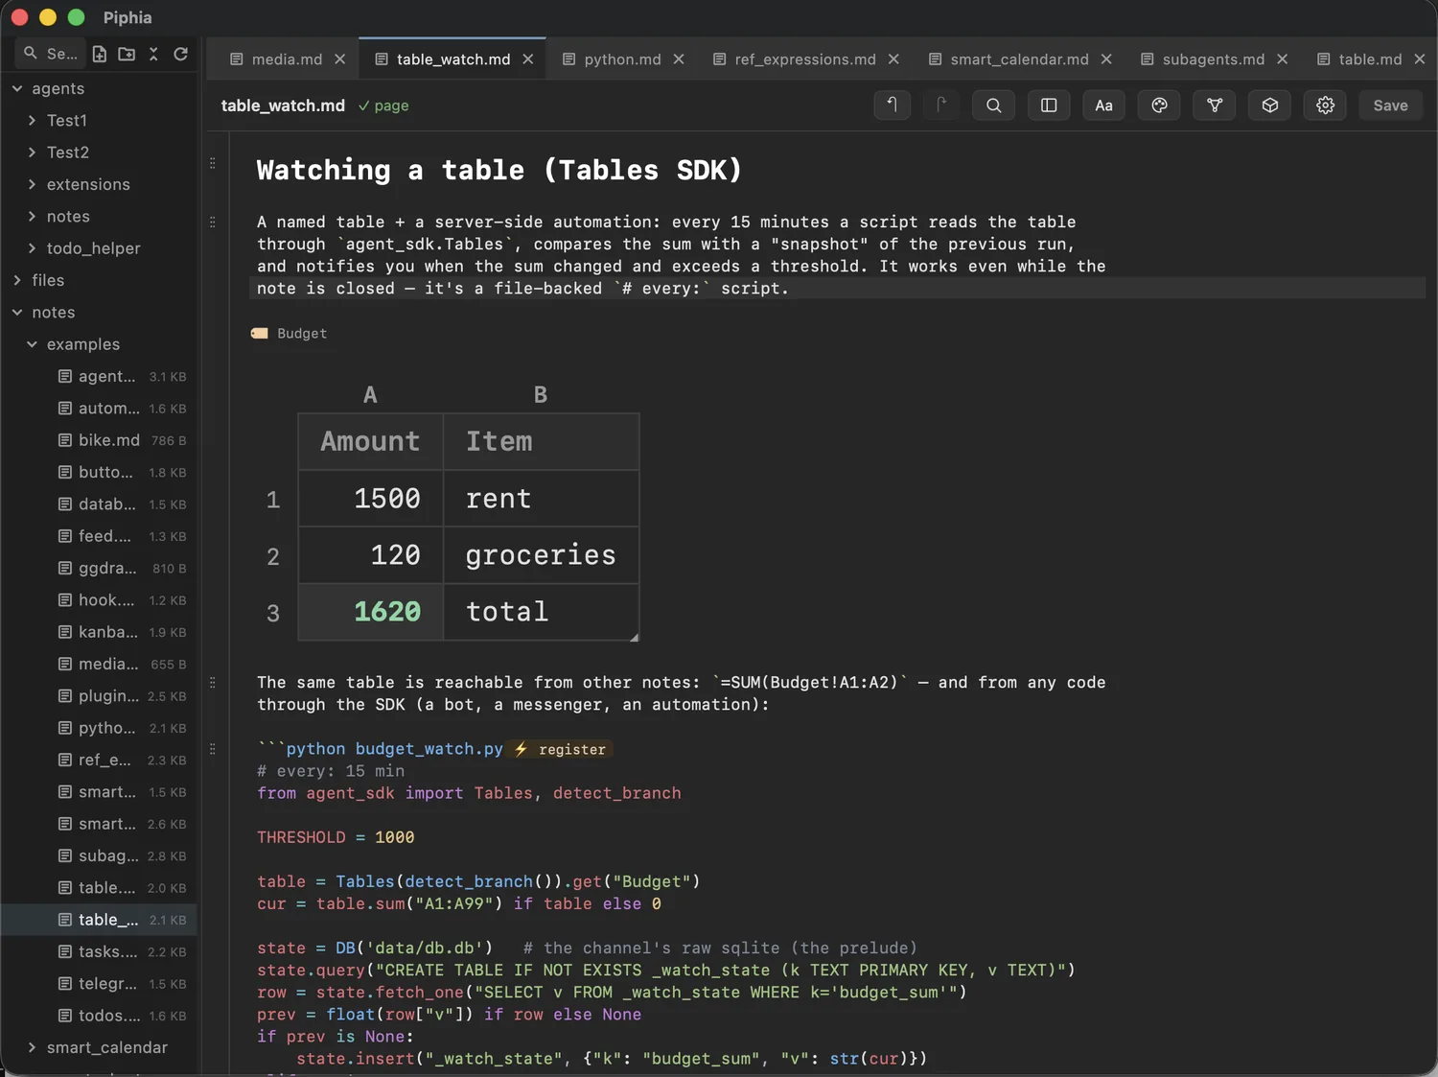Click the Budget table name tag
The image size is (1438, 1077).
[x=290, y=334]
